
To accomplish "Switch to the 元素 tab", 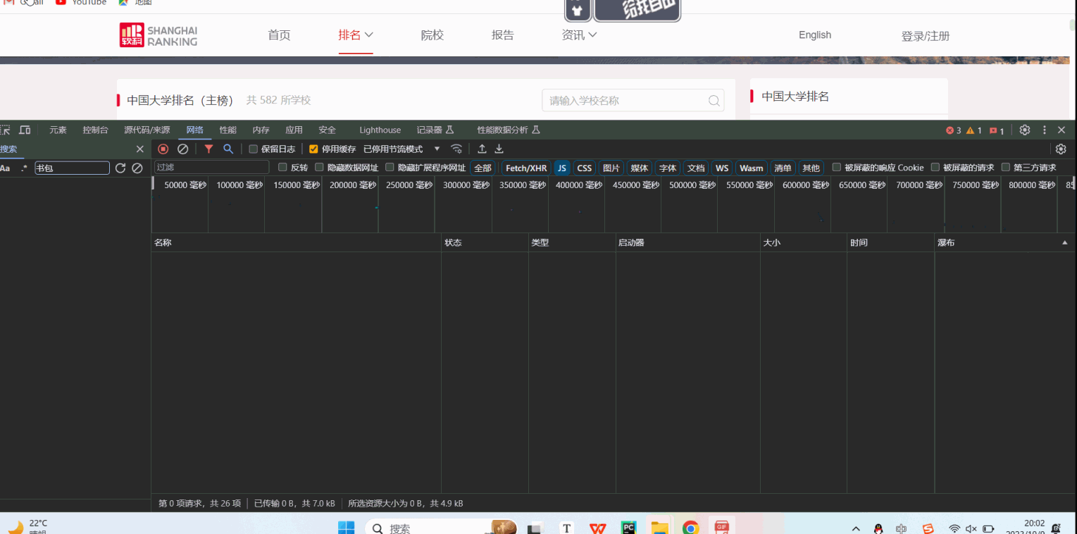I will (58, 130).
